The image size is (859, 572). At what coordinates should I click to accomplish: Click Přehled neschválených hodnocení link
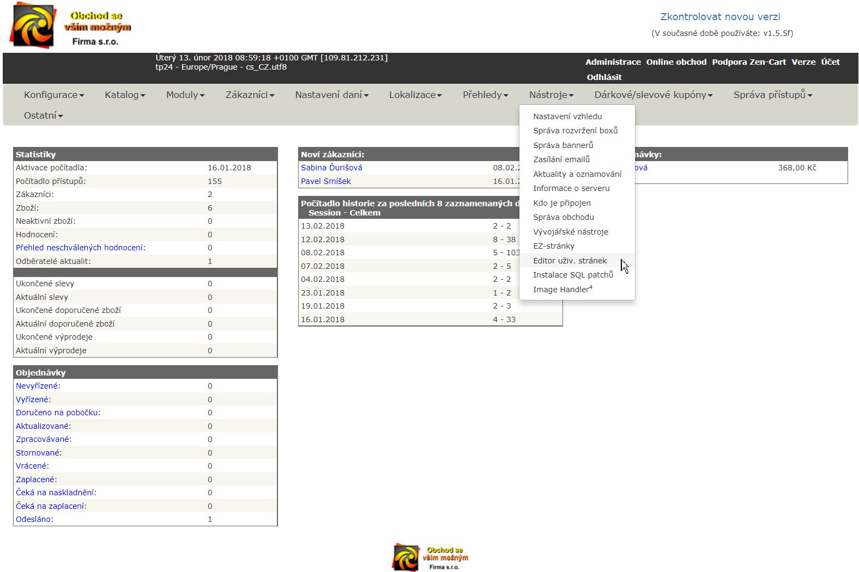click(80, 248)
